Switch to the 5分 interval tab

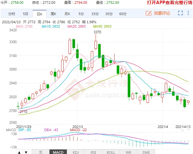[x=81, y=14]
